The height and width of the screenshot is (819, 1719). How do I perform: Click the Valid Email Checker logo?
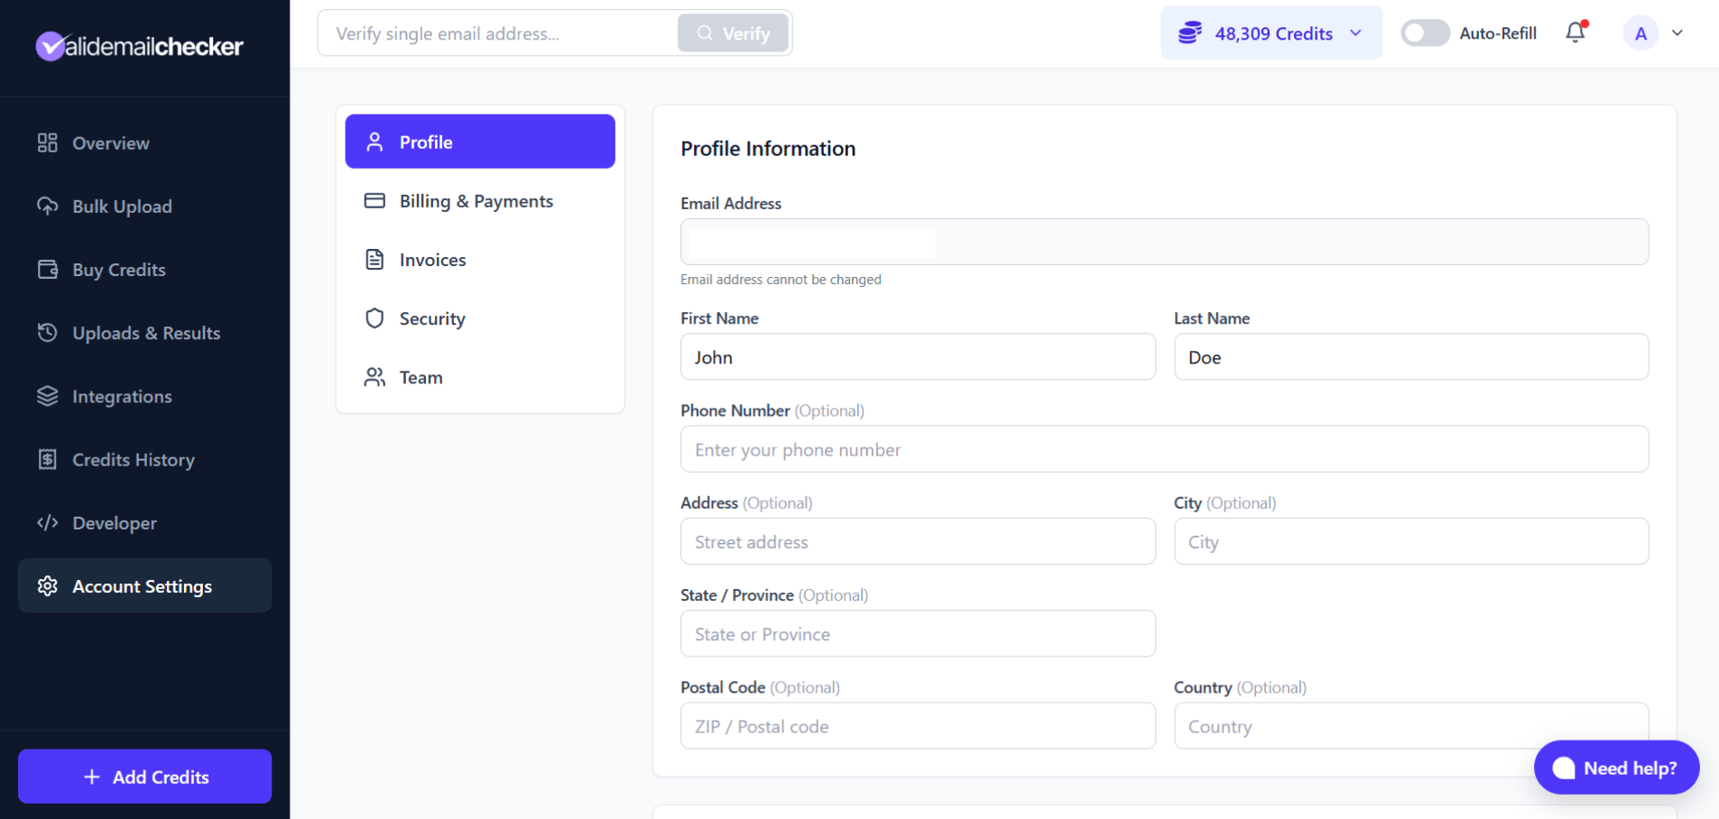click(x=138, y=45)
